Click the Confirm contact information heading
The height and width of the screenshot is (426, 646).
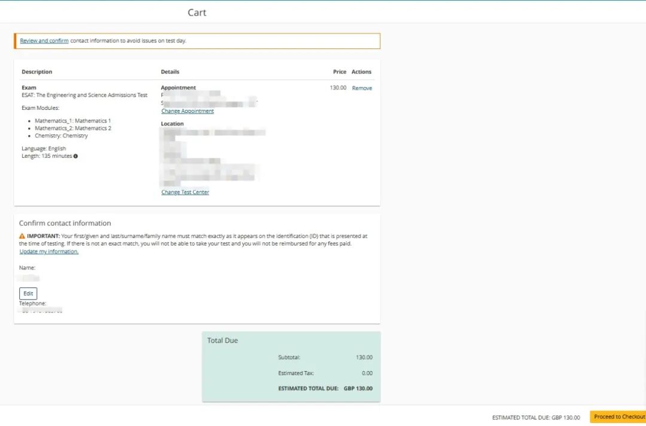pos(65,223)
